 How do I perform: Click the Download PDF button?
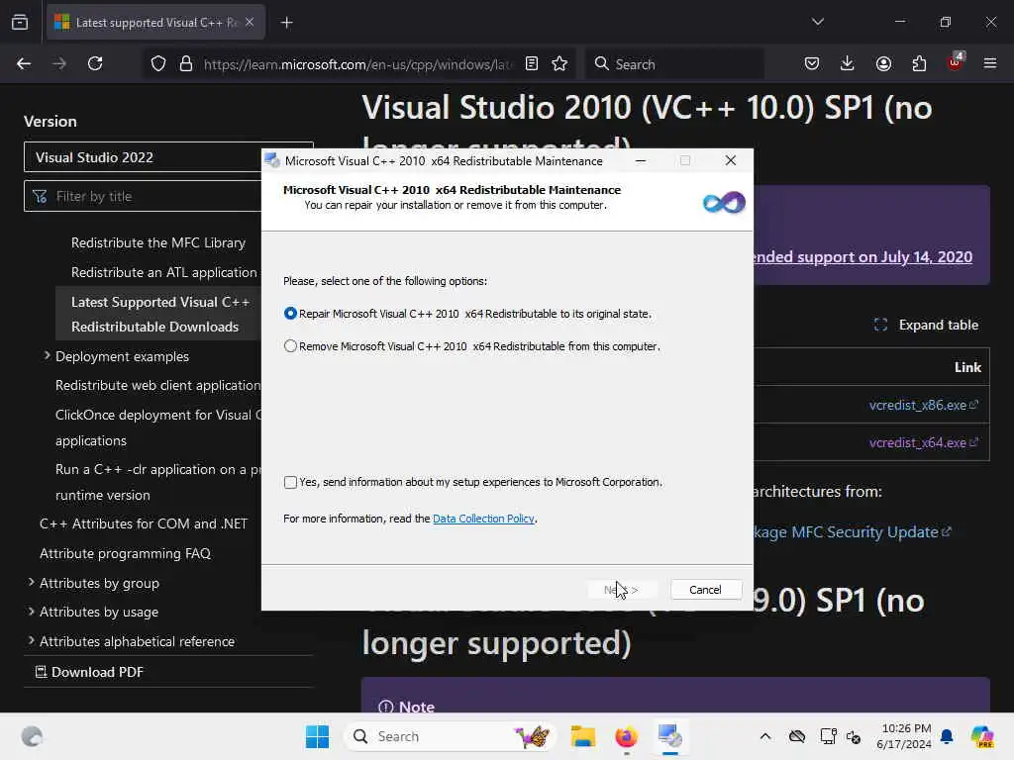click(89, 672)
